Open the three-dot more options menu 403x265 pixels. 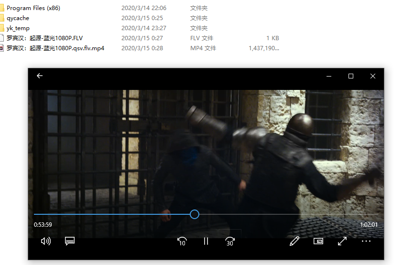tap(366, 241)
